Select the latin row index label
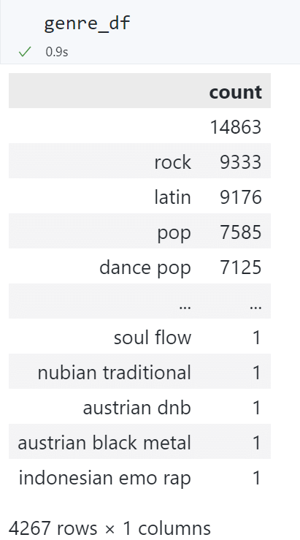 [x=172, y=197]
